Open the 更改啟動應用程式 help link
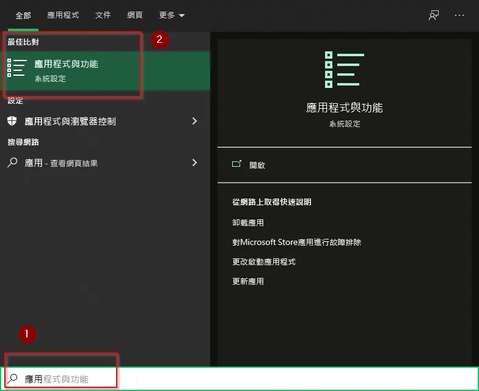 click(264, 262)
